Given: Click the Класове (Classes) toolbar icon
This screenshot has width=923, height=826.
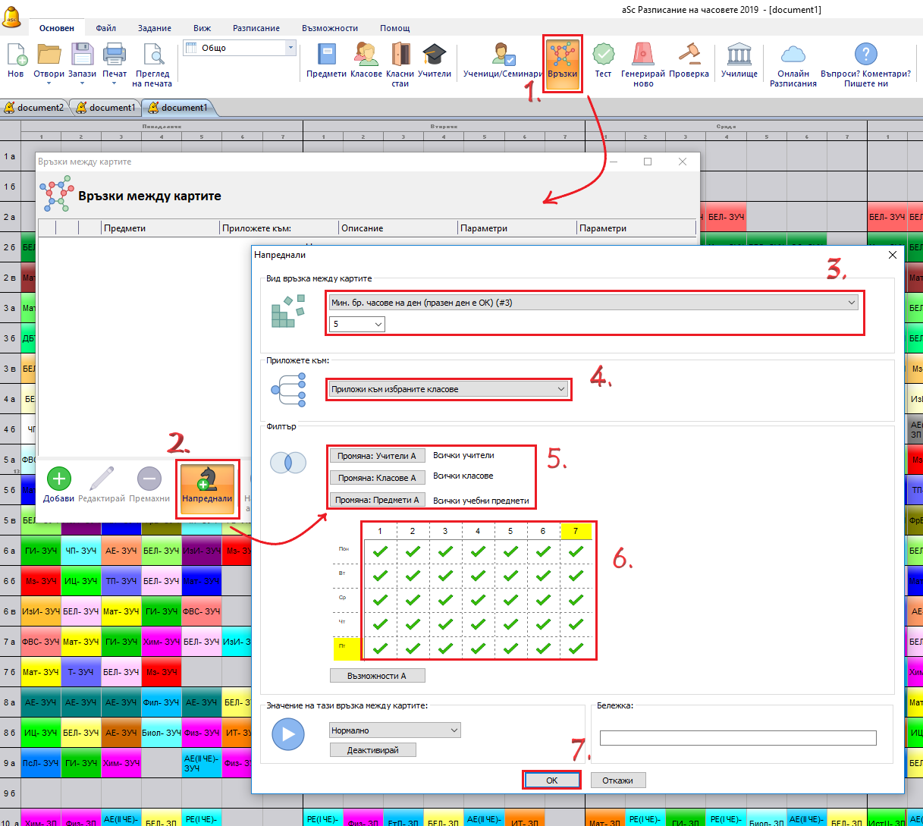Looking at the screenshot, I should 366,56.
